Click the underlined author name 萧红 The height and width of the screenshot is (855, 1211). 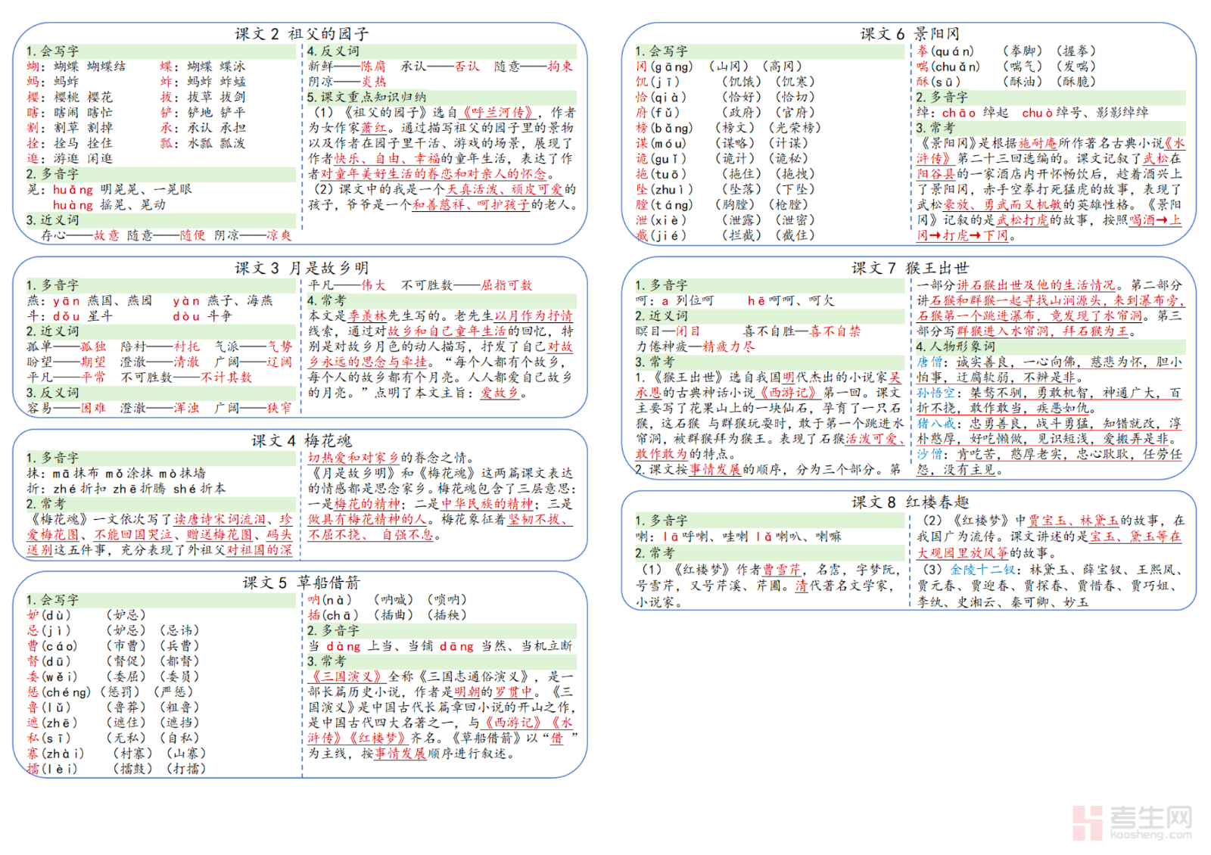(373, 128)
